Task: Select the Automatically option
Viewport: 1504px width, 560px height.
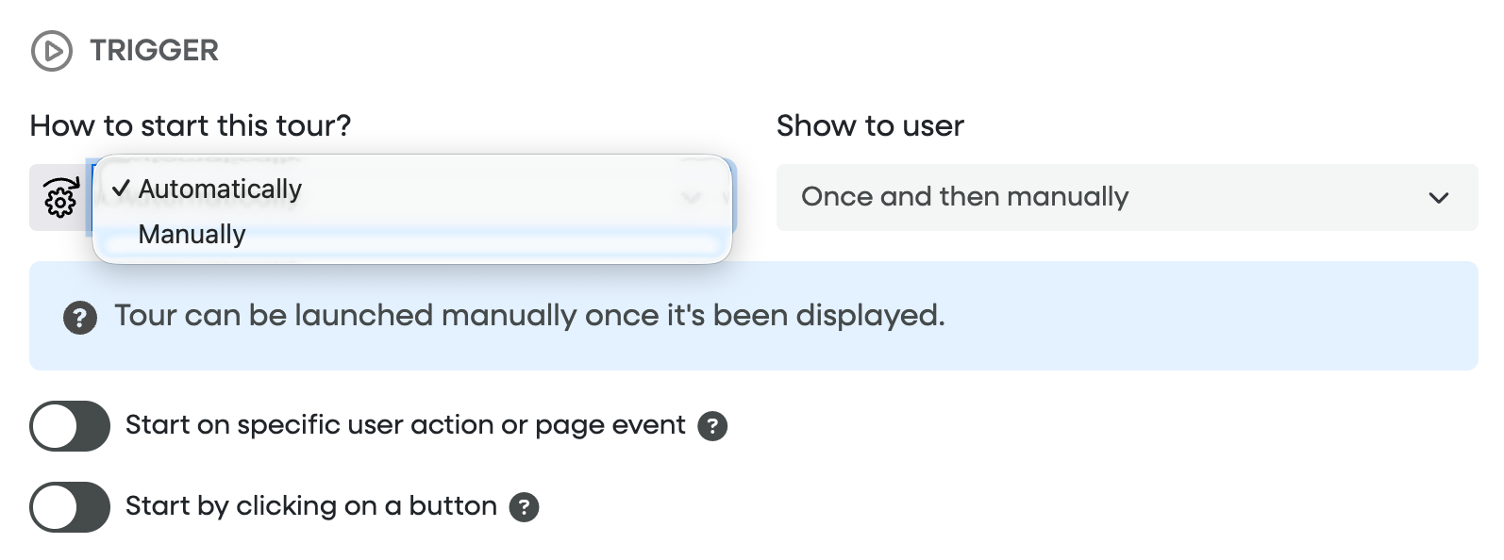Action: click(x=220, y=189)
